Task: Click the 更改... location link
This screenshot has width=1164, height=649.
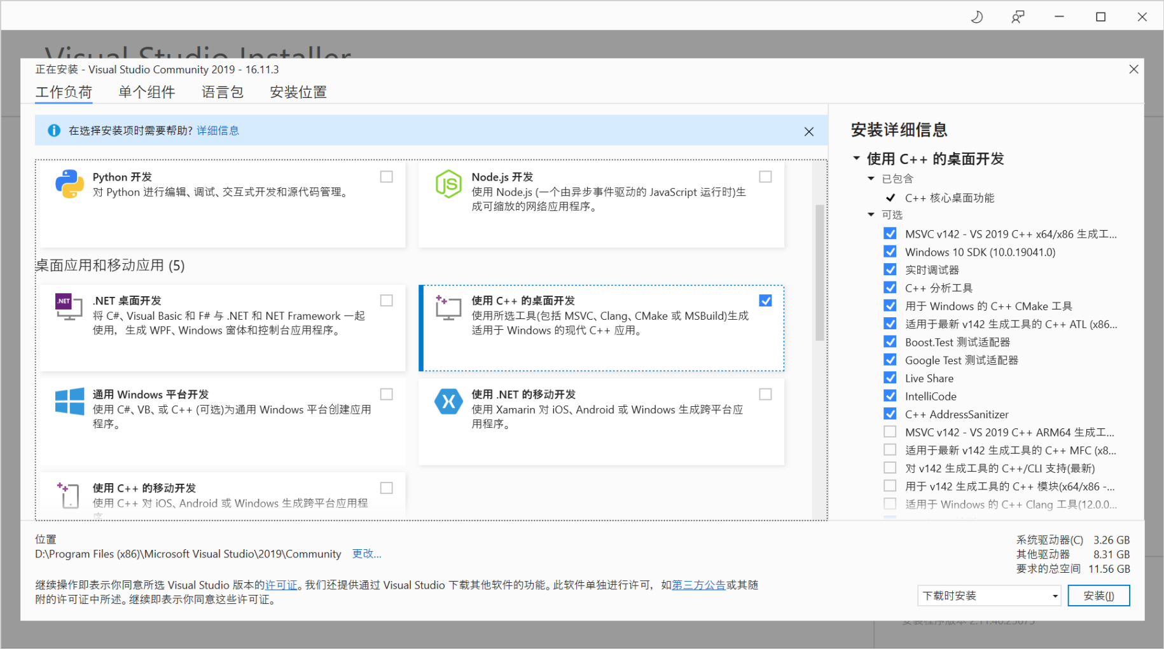Action: pyautogui.click(x=367, y=554)
